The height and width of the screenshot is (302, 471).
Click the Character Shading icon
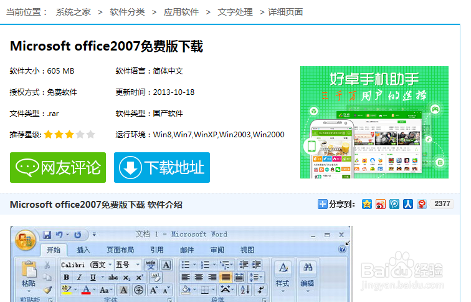point(123,290)
